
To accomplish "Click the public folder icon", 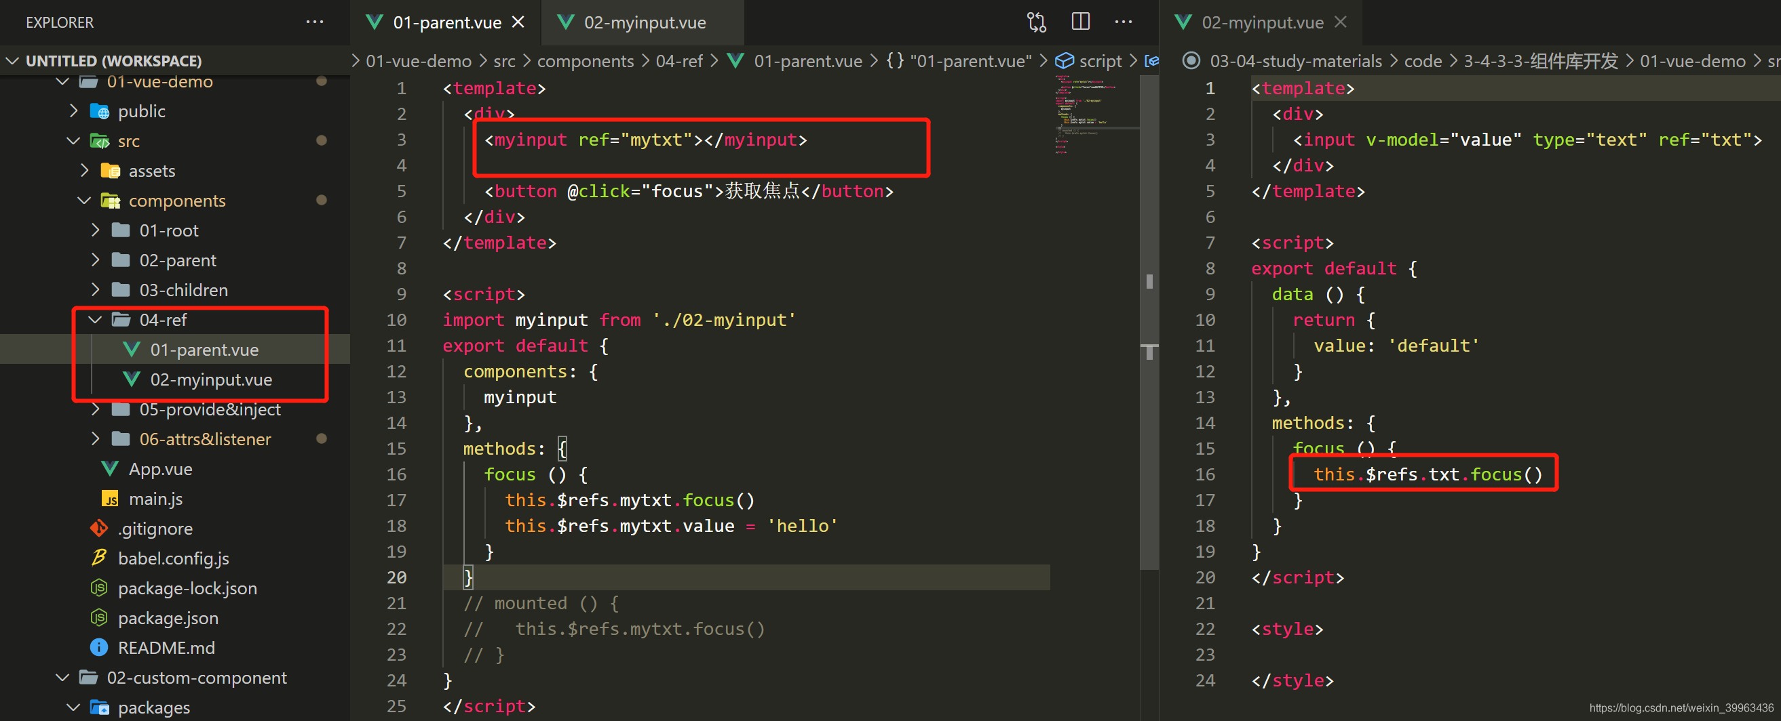I will point(99,111).
